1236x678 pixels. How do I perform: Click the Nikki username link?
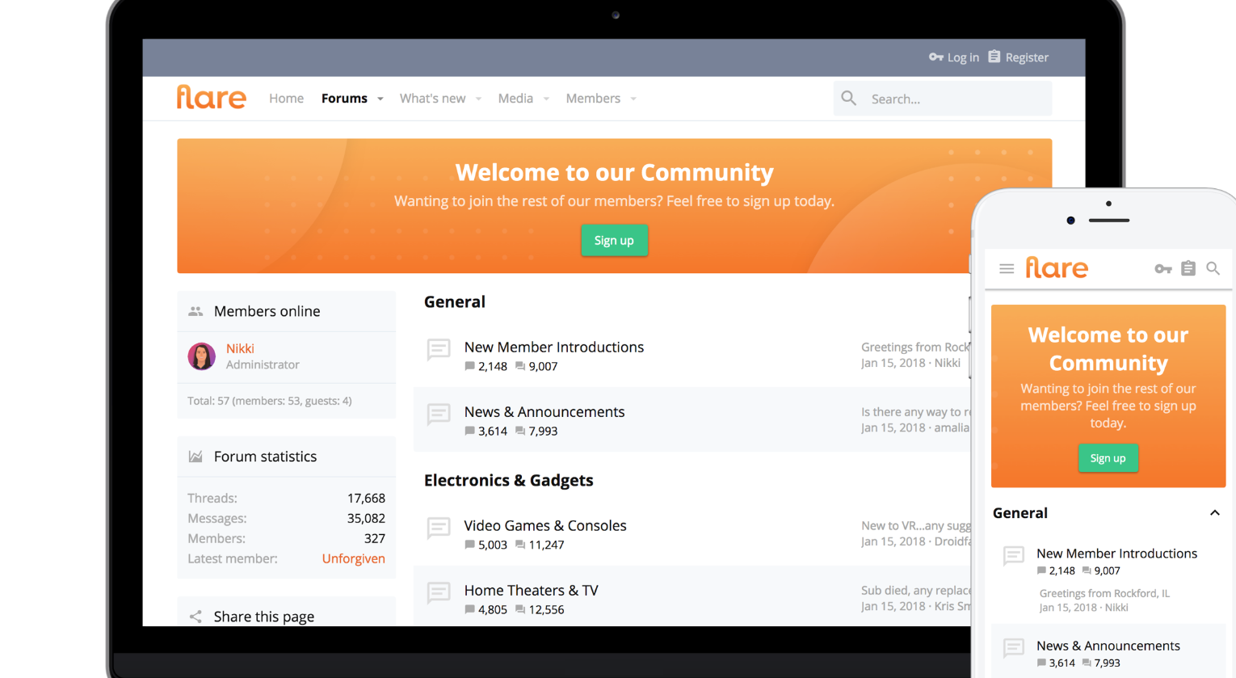point(240,348)
